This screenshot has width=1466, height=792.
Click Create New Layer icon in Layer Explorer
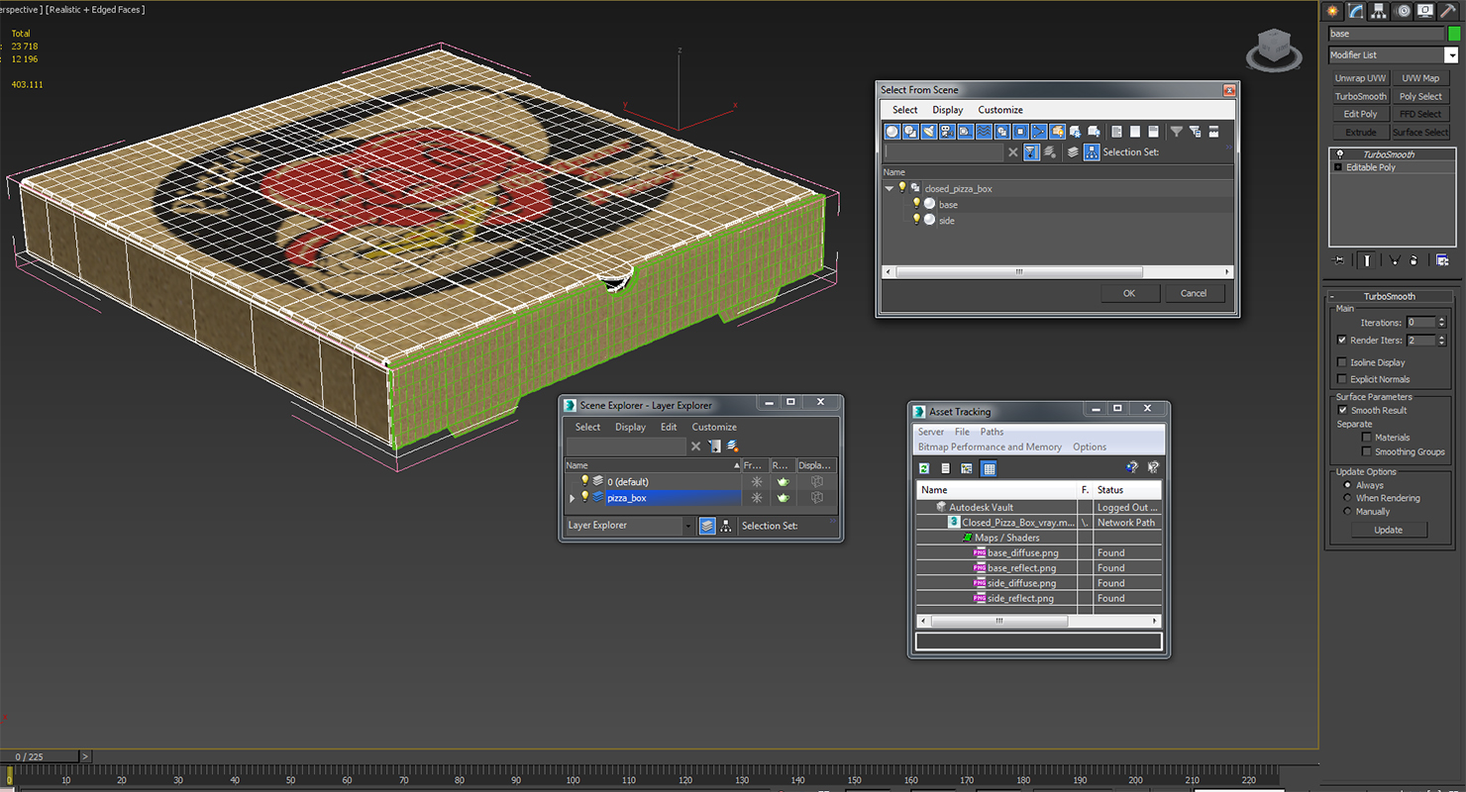coord(732,446)
